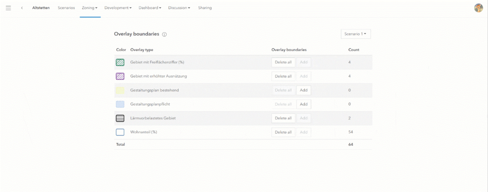
Task: Click the 'Overlay type' column header
Action: coord(142,50)
